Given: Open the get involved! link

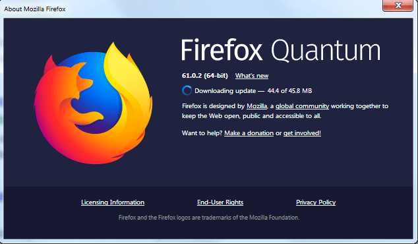Looking at the screenshot, I should click(x=302, y=133).
